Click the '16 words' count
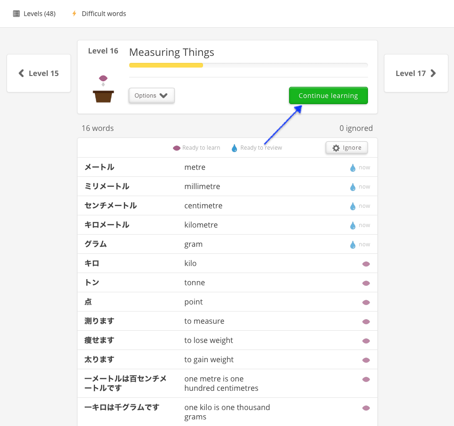The width and height of the screenshot is (454, 426). [98, 129]
